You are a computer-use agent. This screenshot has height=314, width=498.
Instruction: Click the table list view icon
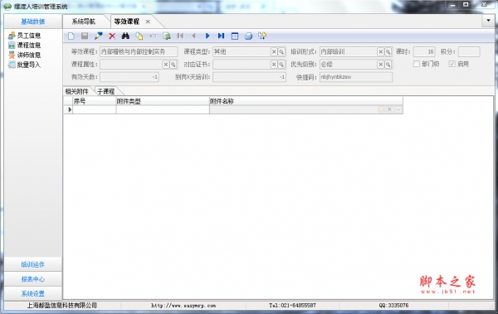point(235,36)
